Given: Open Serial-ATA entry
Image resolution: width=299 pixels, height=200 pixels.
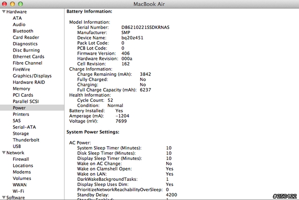Looking at the screenshot, I should [x=24, y=127].
